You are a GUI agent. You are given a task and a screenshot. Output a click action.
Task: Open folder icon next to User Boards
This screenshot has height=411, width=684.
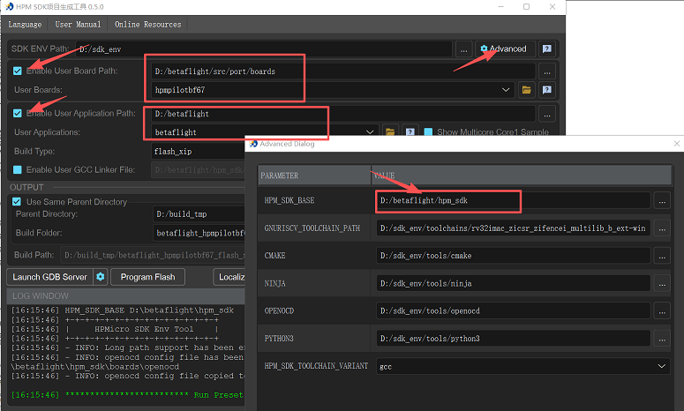coord(527,90)
